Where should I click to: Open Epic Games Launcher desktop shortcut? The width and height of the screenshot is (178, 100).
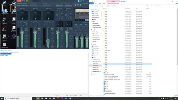tap(4, 20)
